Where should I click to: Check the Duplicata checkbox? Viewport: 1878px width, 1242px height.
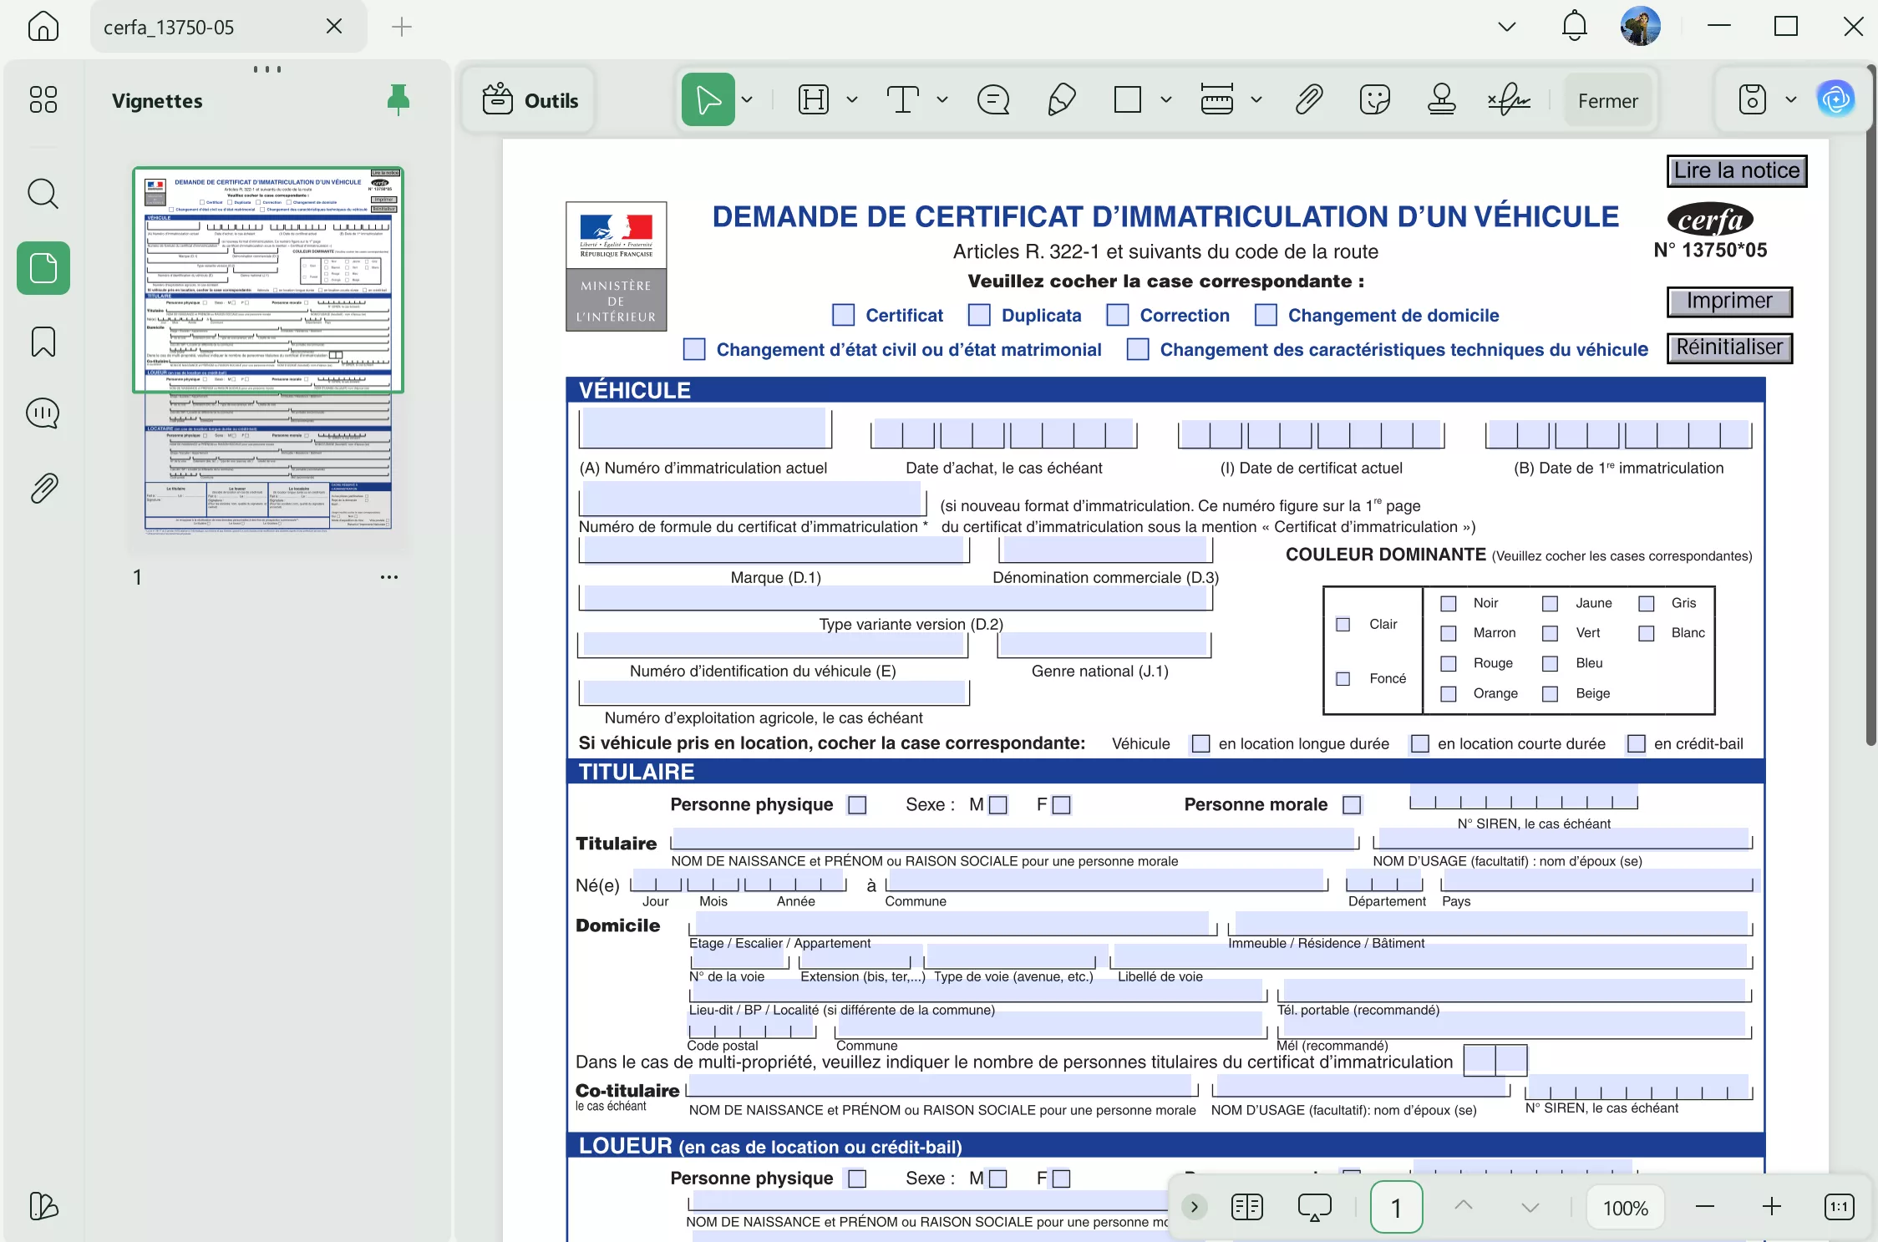click(x=978, y=315)
